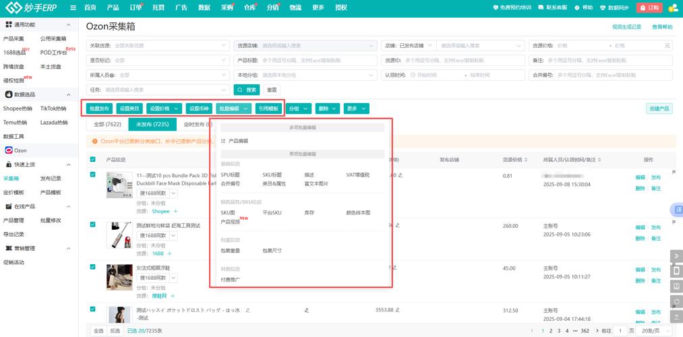Expand the 删除 dropdown button

coord(328,109)
